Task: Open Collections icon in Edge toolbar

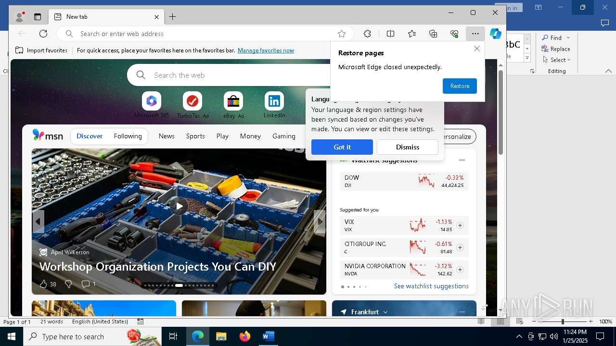Action: click(433, 34)
